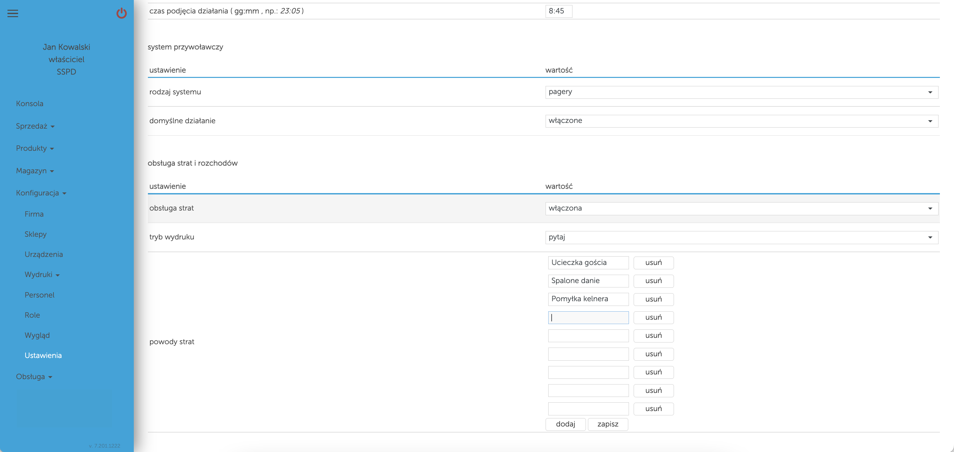Click the time field showing 8:45
Image resolution: width=954 pixels, height=452 pixels.
click(x=558, y=11)
